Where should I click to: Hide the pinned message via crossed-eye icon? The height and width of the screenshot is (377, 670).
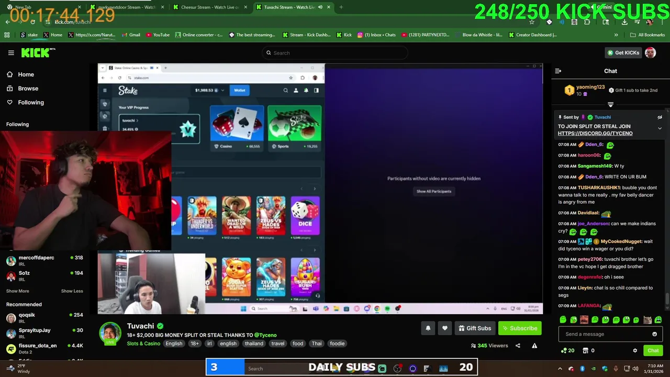tap(660, 117)
